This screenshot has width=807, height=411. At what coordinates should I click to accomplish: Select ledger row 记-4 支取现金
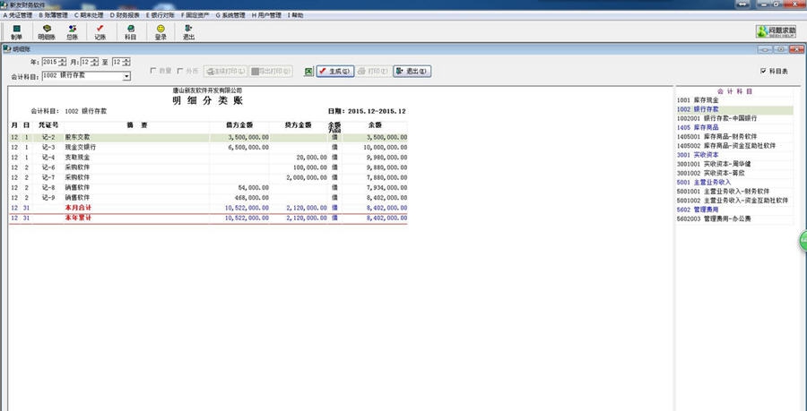point(208,158)
